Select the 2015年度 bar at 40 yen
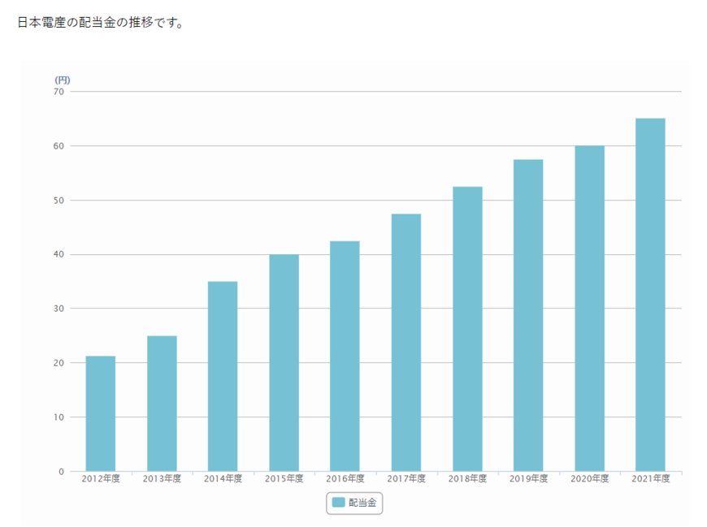Screen dimensions: 707x527 (x=284, y=363)
